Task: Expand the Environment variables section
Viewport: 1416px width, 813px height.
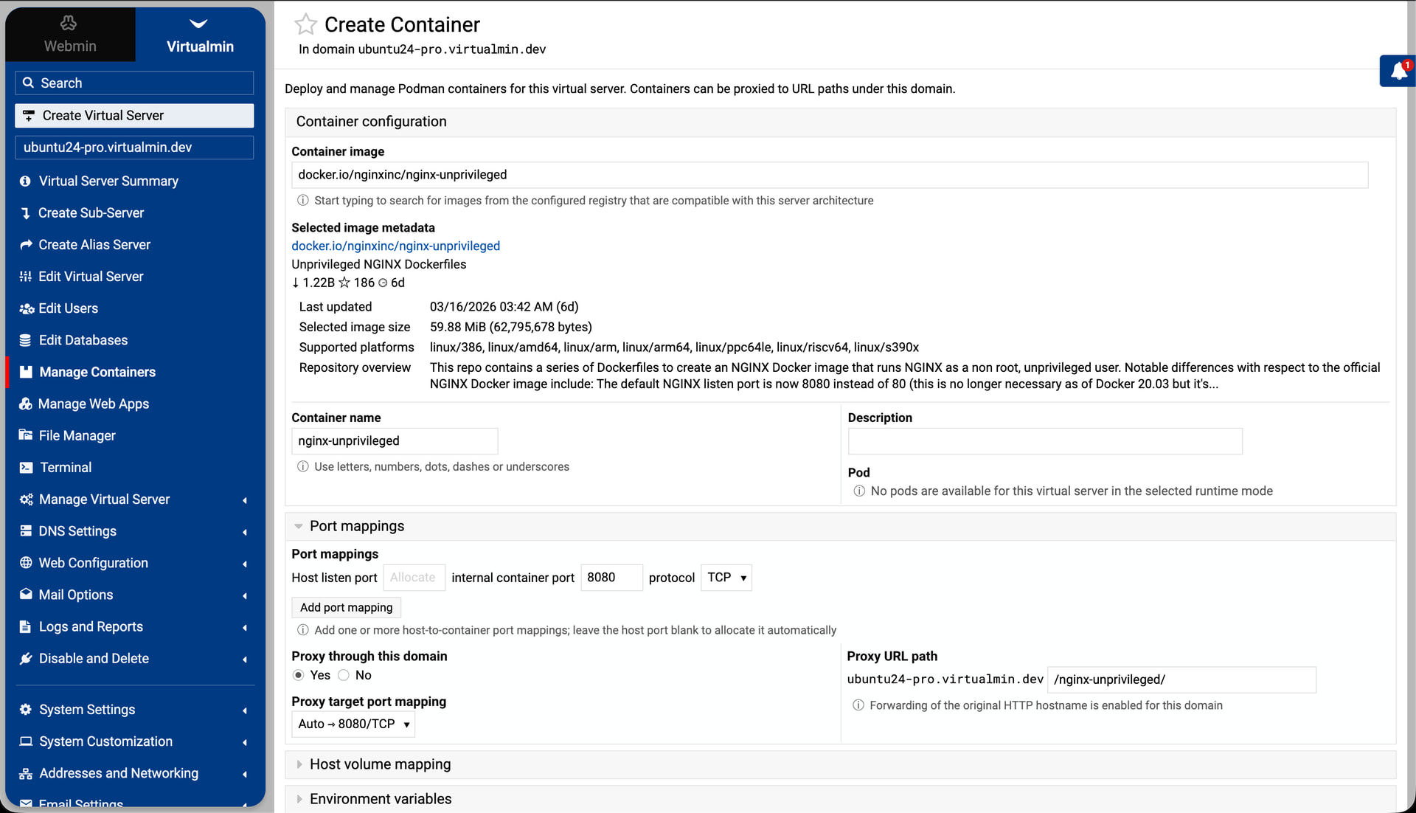Action: 381,799
